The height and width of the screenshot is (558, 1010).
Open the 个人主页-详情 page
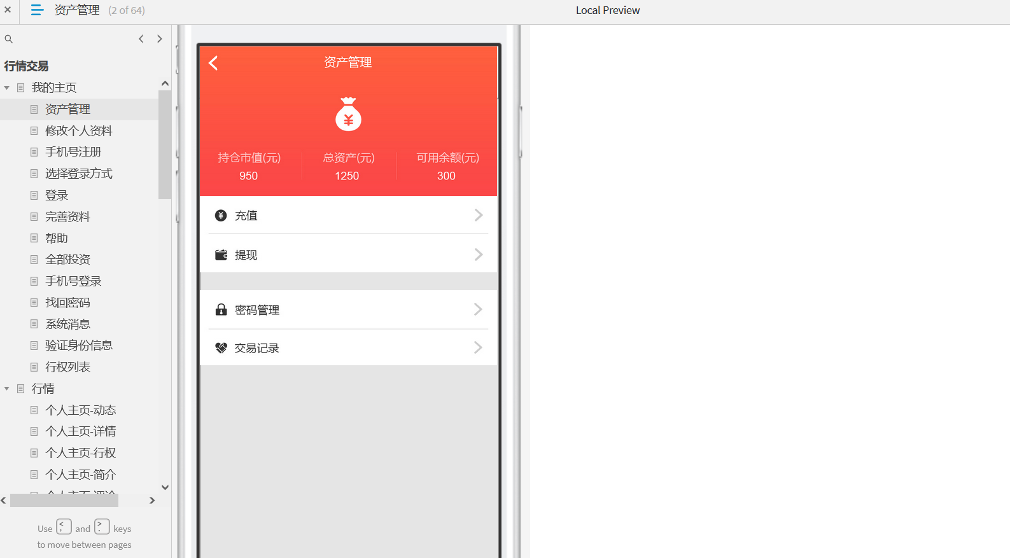pos(81,431)
